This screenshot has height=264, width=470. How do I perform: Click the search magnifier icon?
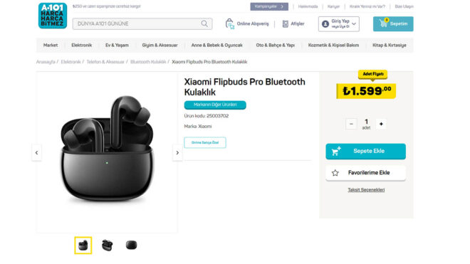point(204,23)
